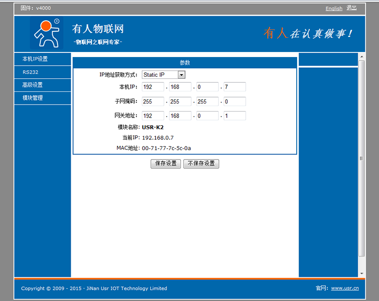
Task: Click the 不保存设置 button
Action: pyautogui.click(x=201, y=164)
